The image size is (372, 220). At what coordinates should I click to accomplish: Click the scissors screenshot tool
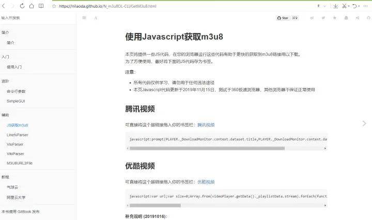point(344,6)
